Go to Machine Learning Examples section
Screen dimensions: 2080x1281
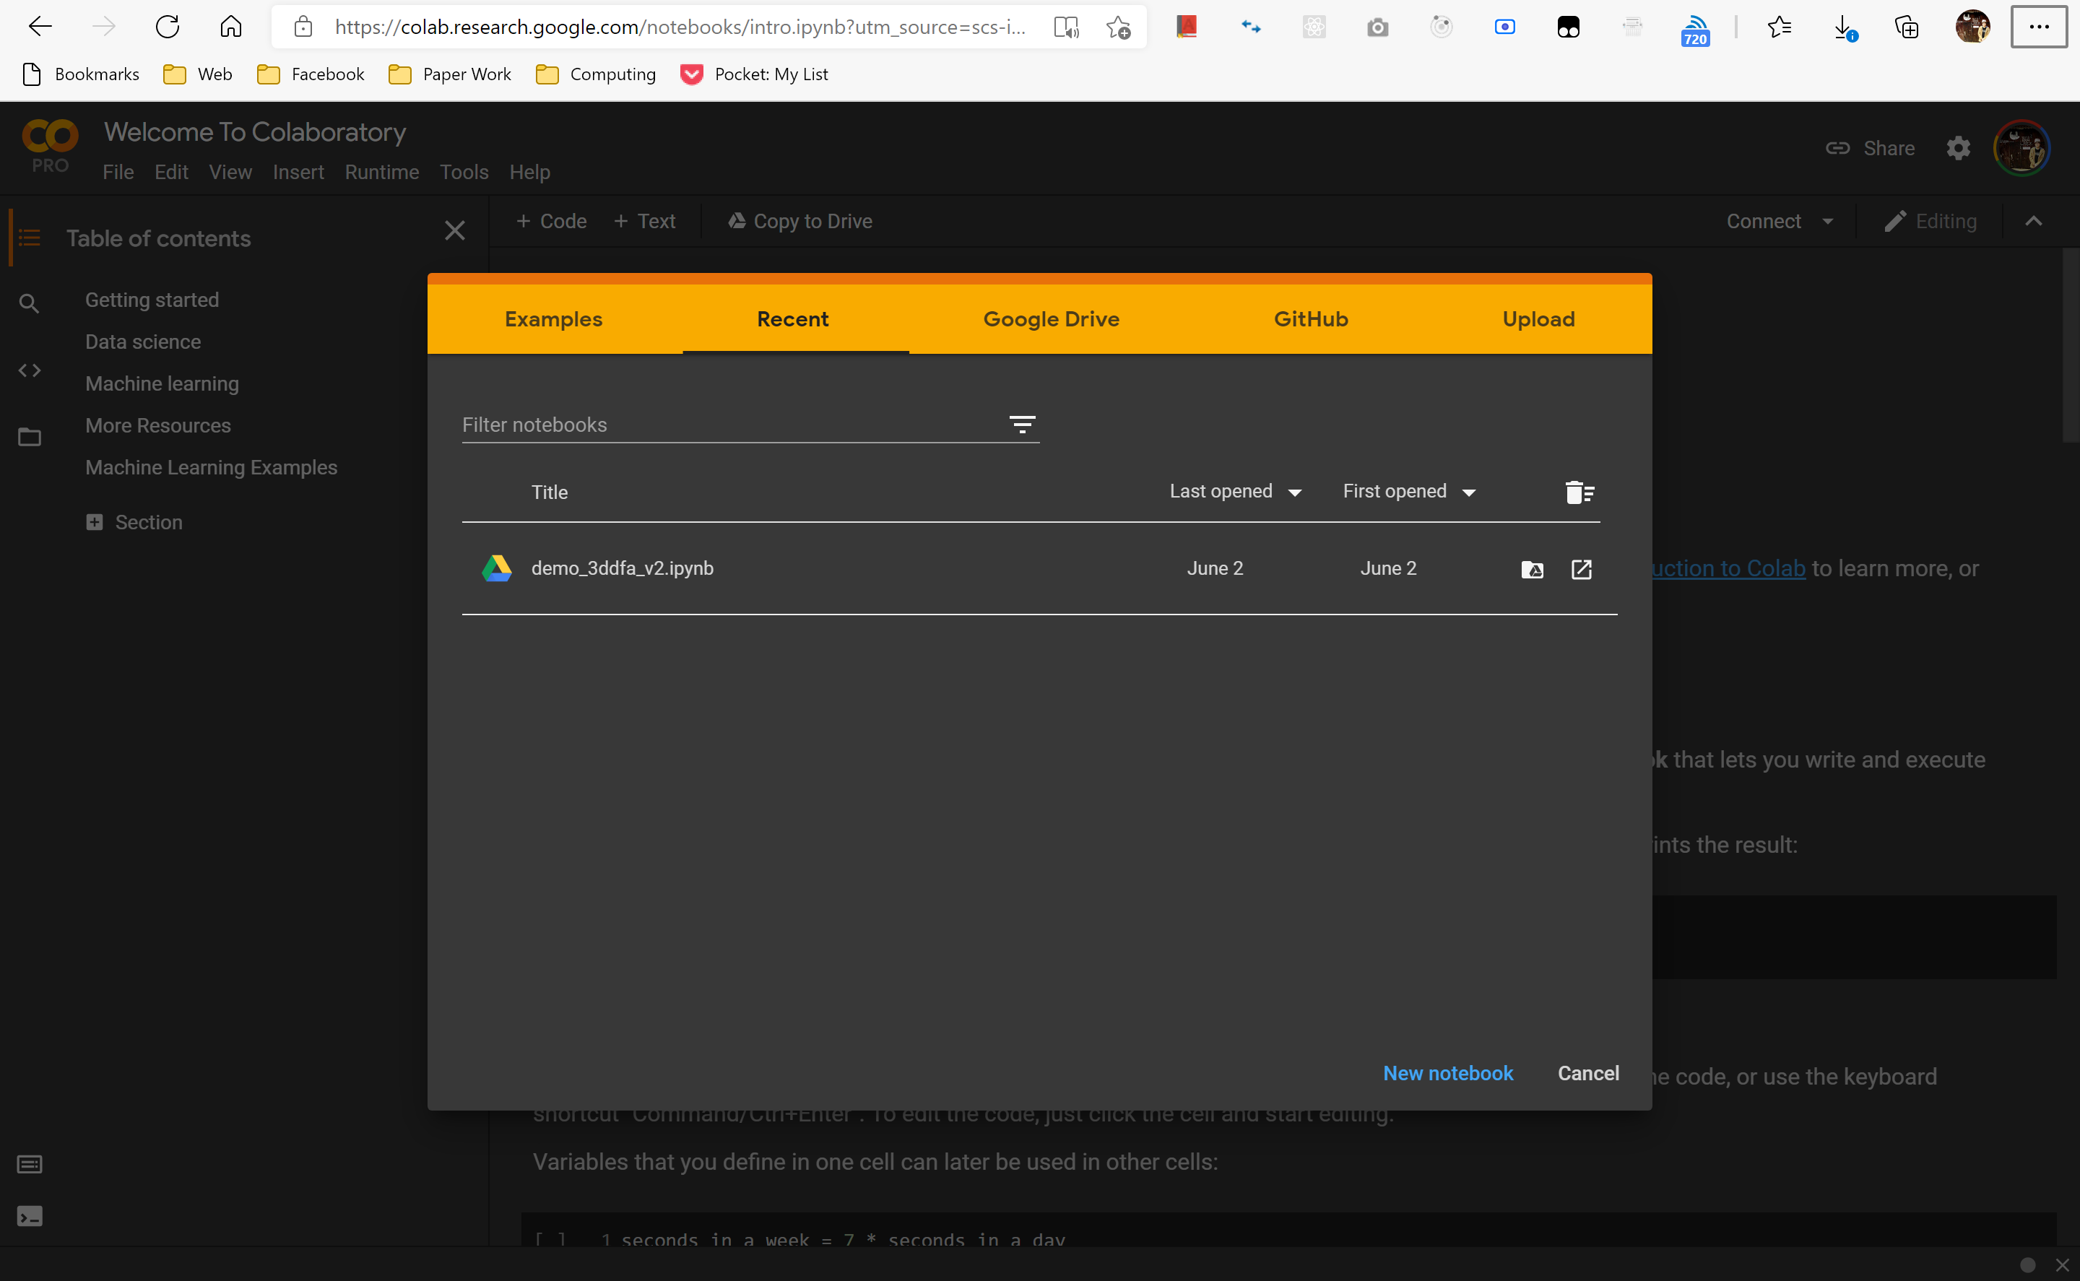211,466
